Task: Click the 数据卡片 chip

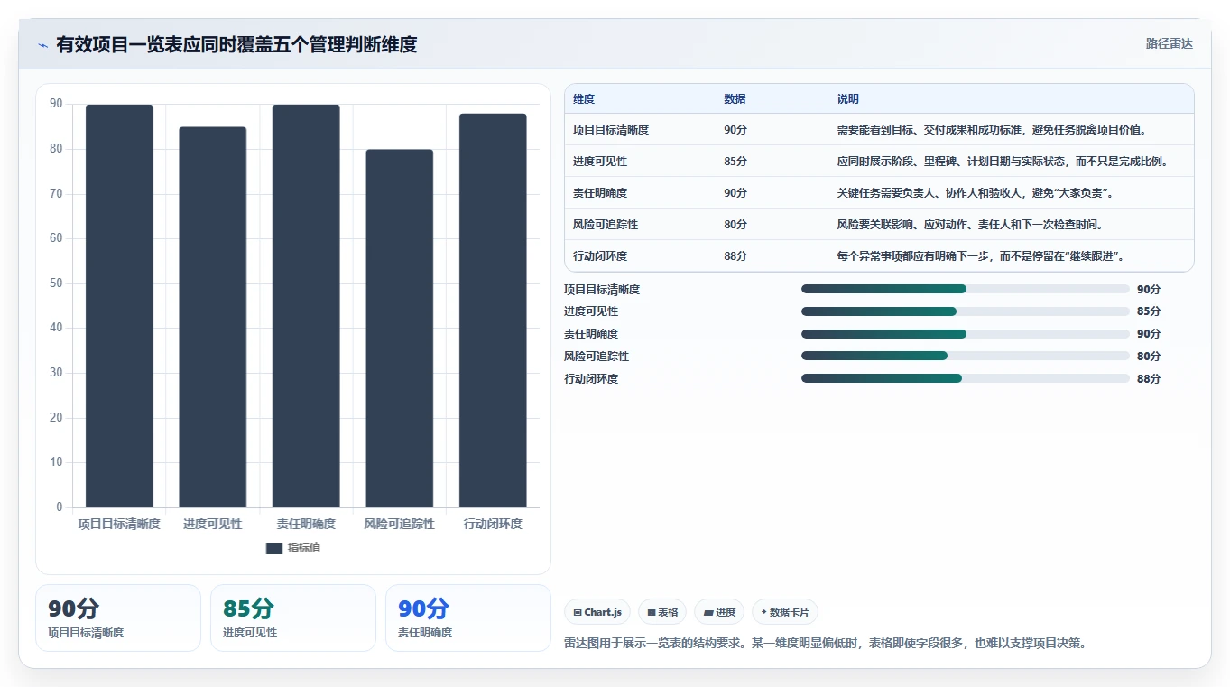Action: coord(785,612)
